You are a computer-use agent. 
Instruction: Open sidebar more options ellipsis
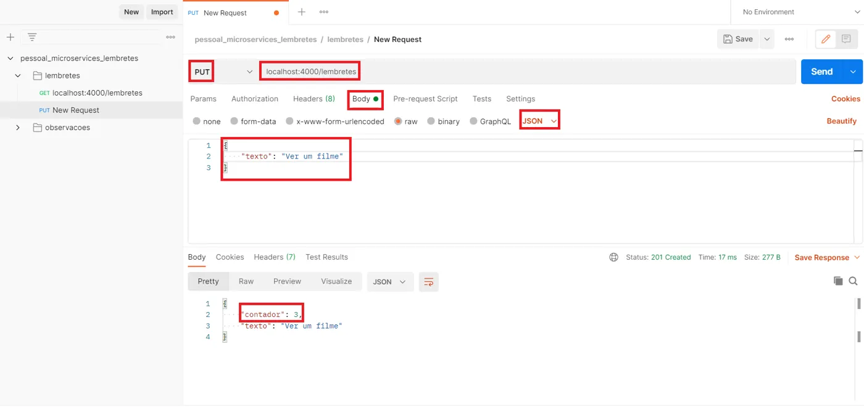click(171, 37)
